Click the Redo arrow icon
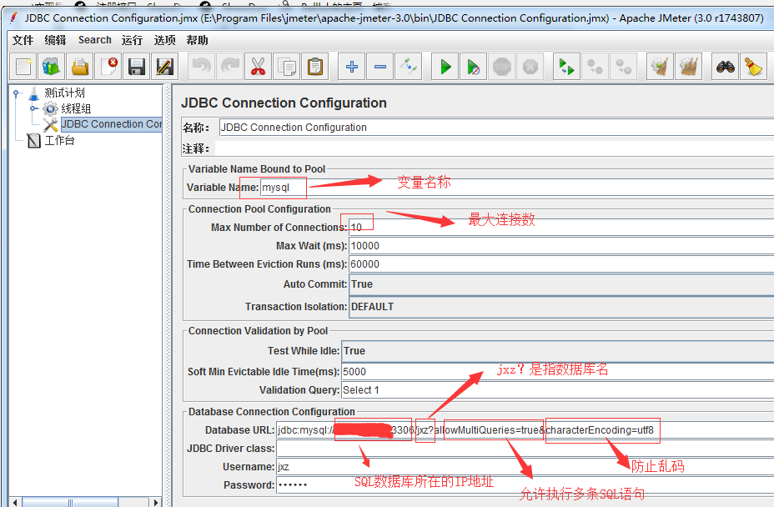Screen dimensions: 774x507 tap(230, 67)
